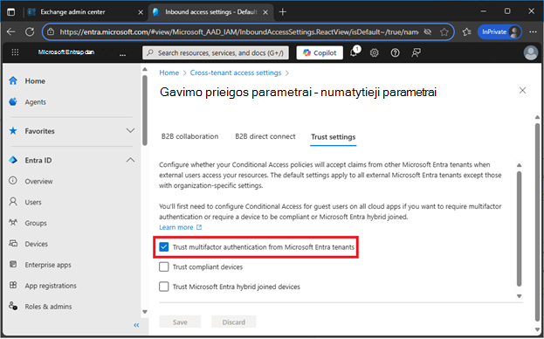This screenshot has height=339, width=544.
Task: Go to Cross-tenant access settings breadcrumb
Action: [236, 73]
